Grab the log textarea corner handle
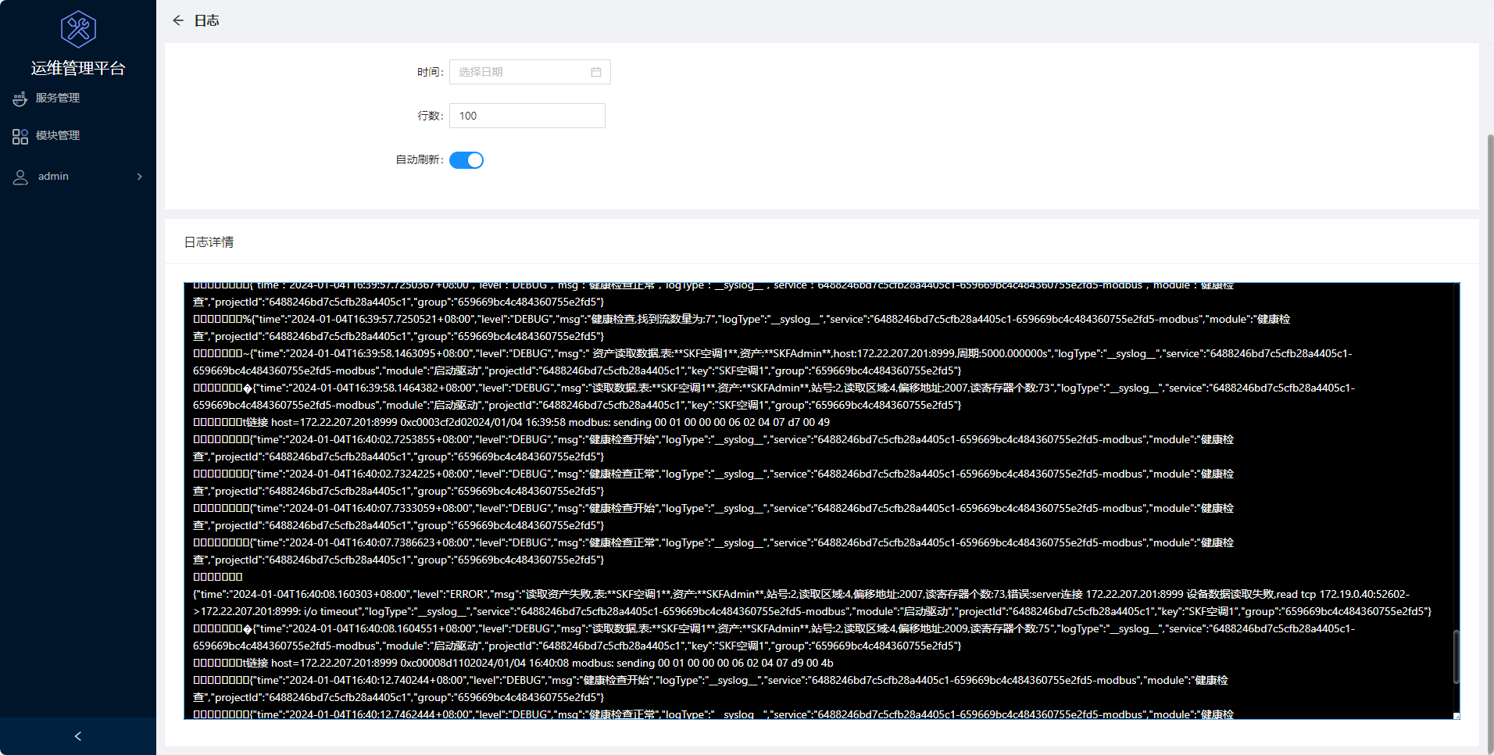Viewport: 1494px width, 755px height. point(1456,716)
